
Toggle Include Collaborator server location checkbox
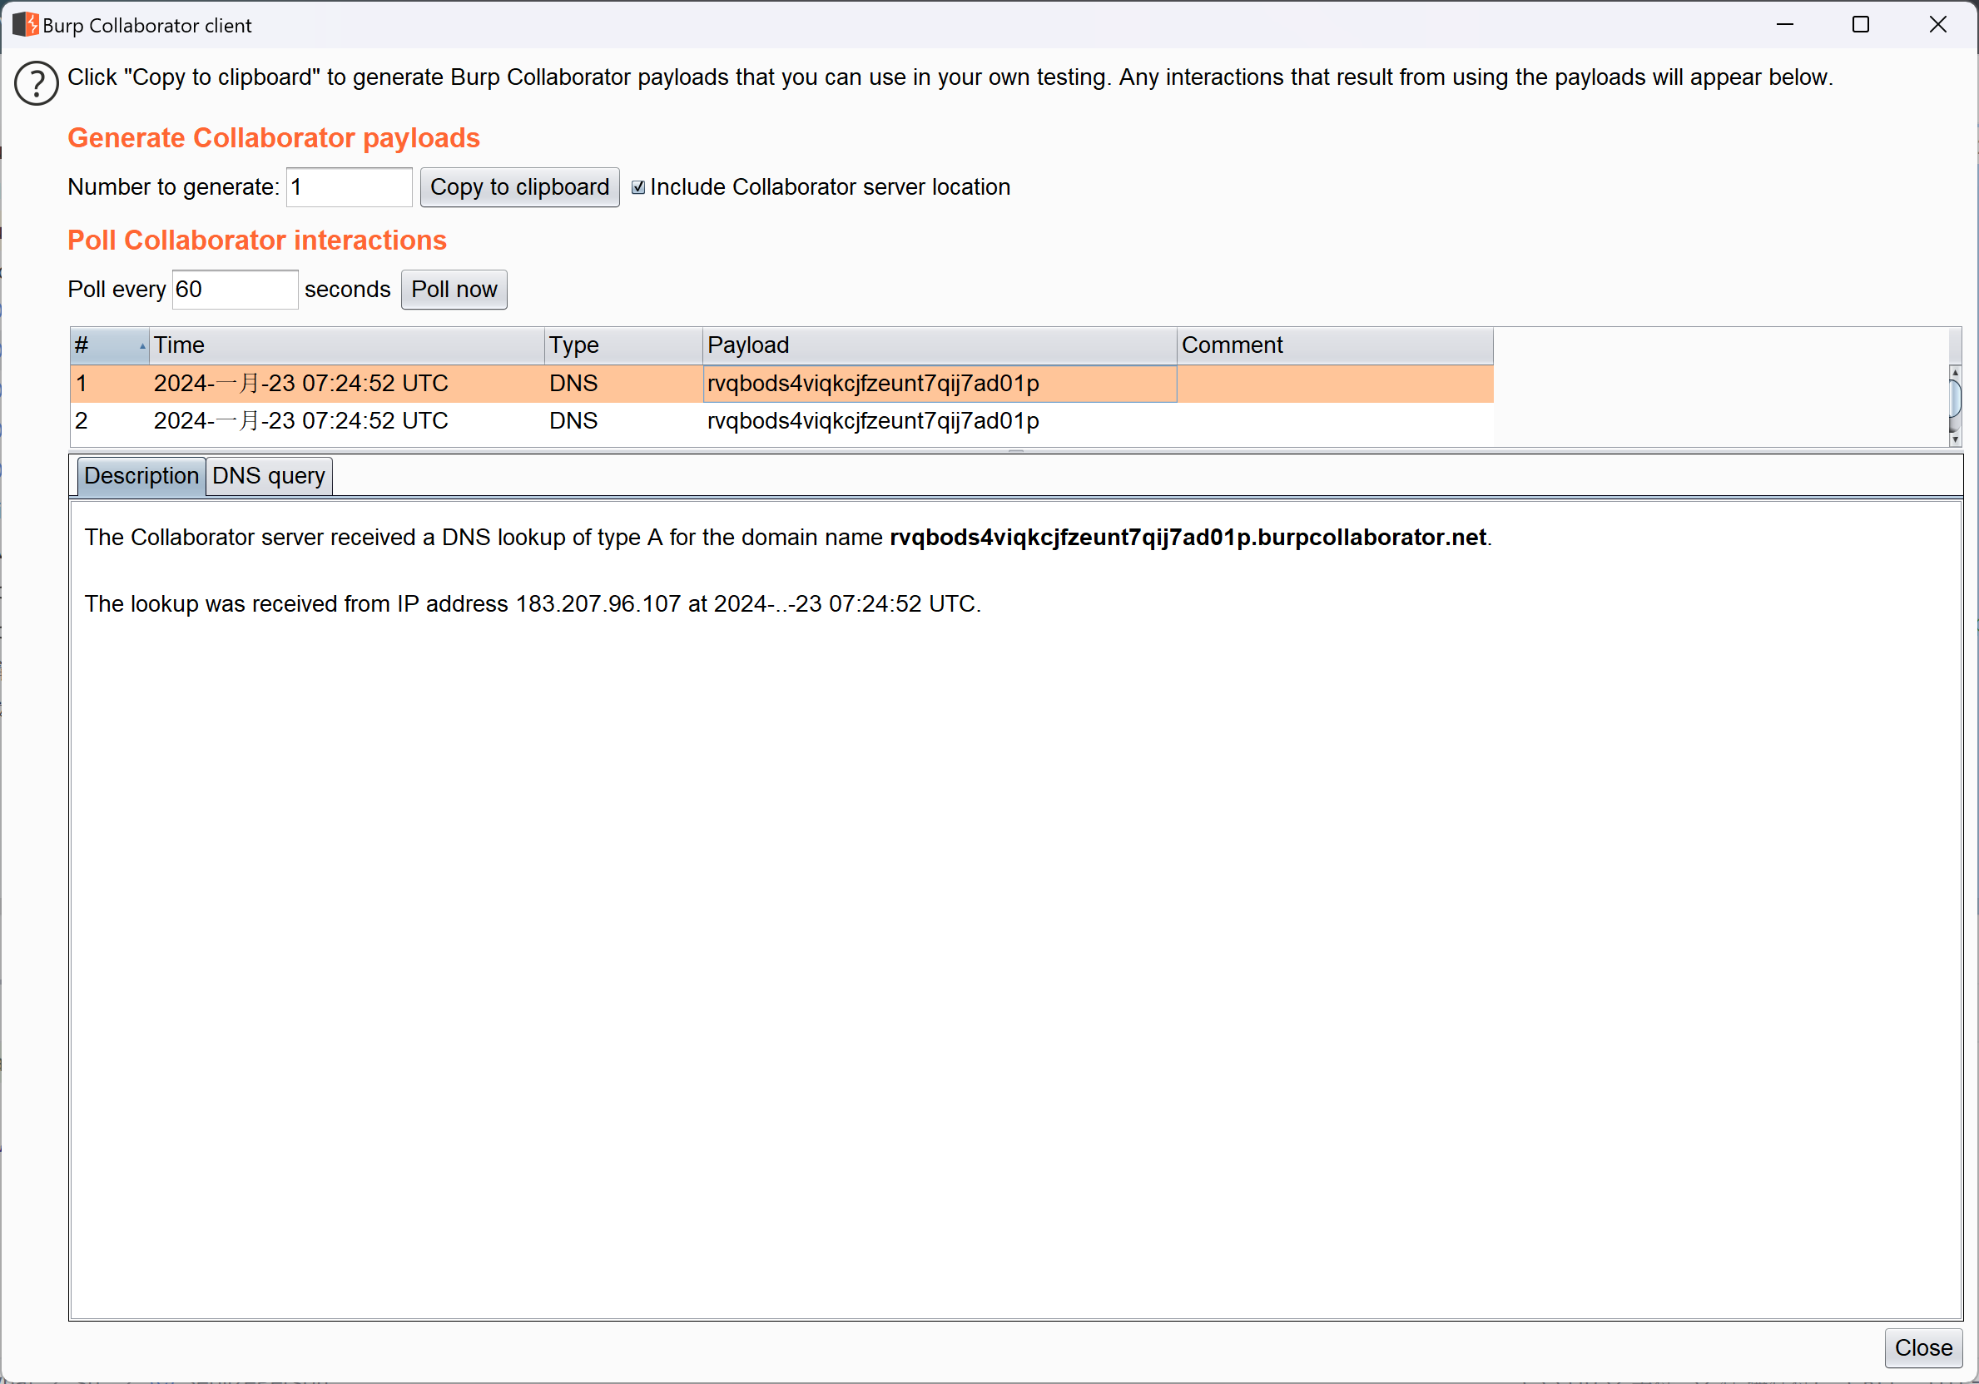point(637,187)
